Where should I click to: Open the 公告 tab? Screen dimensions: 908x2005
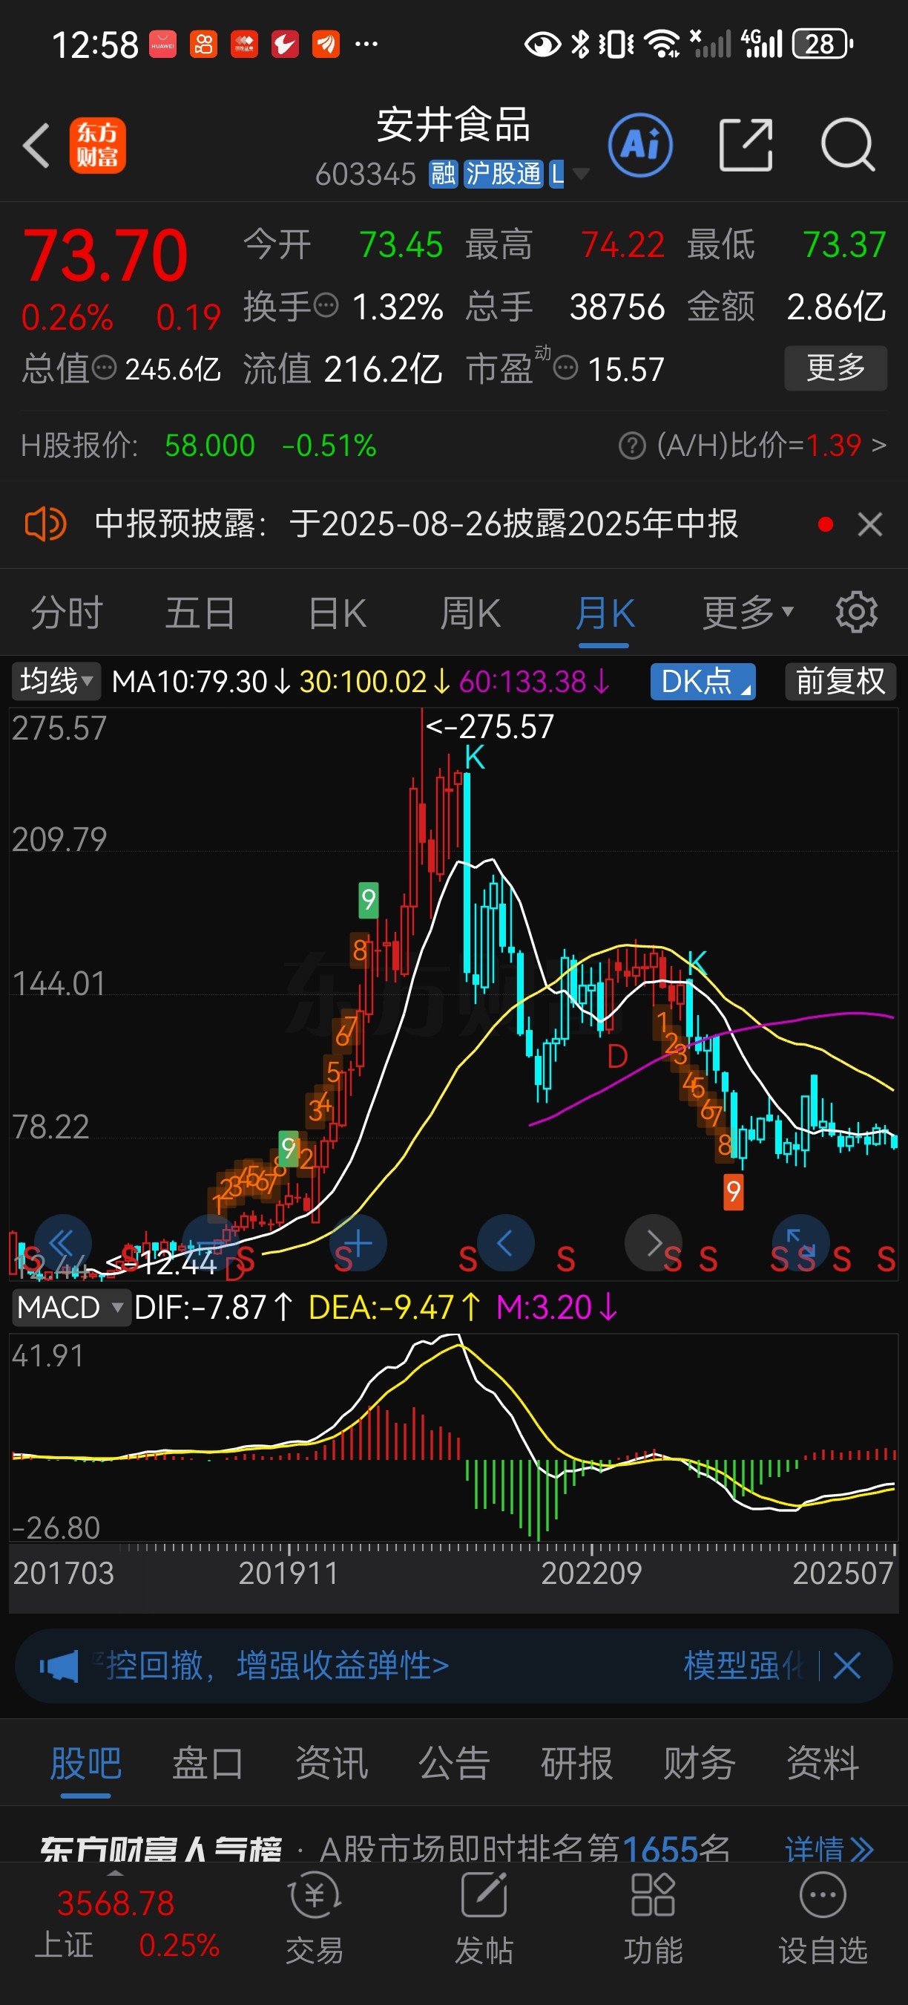point(454,1763)
